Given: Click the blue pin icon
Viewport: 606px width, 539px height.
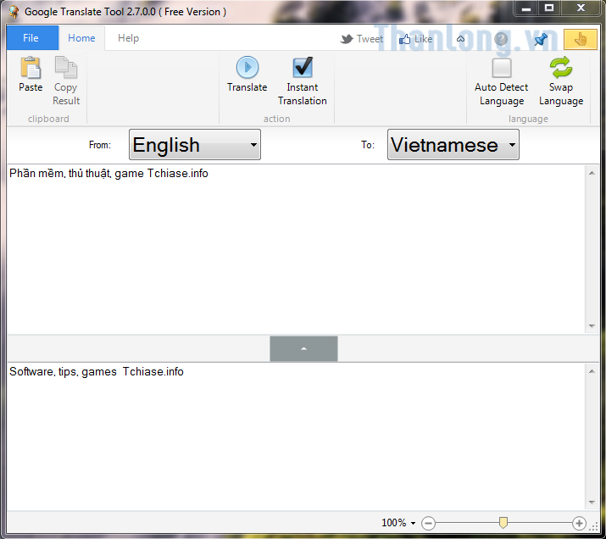Looking at the screenshot, I should click(x=540, y=39).
